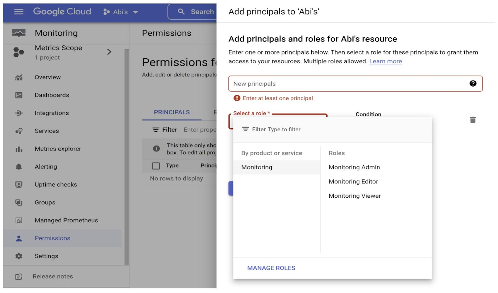Click the MANAGE ROLES button
The width and height of the screenshot is (498, 293).
[x=271, y=268]
